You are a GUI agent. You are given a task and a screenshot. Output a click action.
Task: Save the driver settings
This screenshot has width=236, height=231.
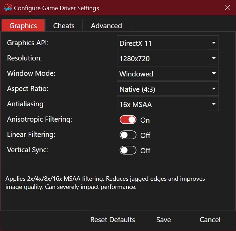click(163, 219)
